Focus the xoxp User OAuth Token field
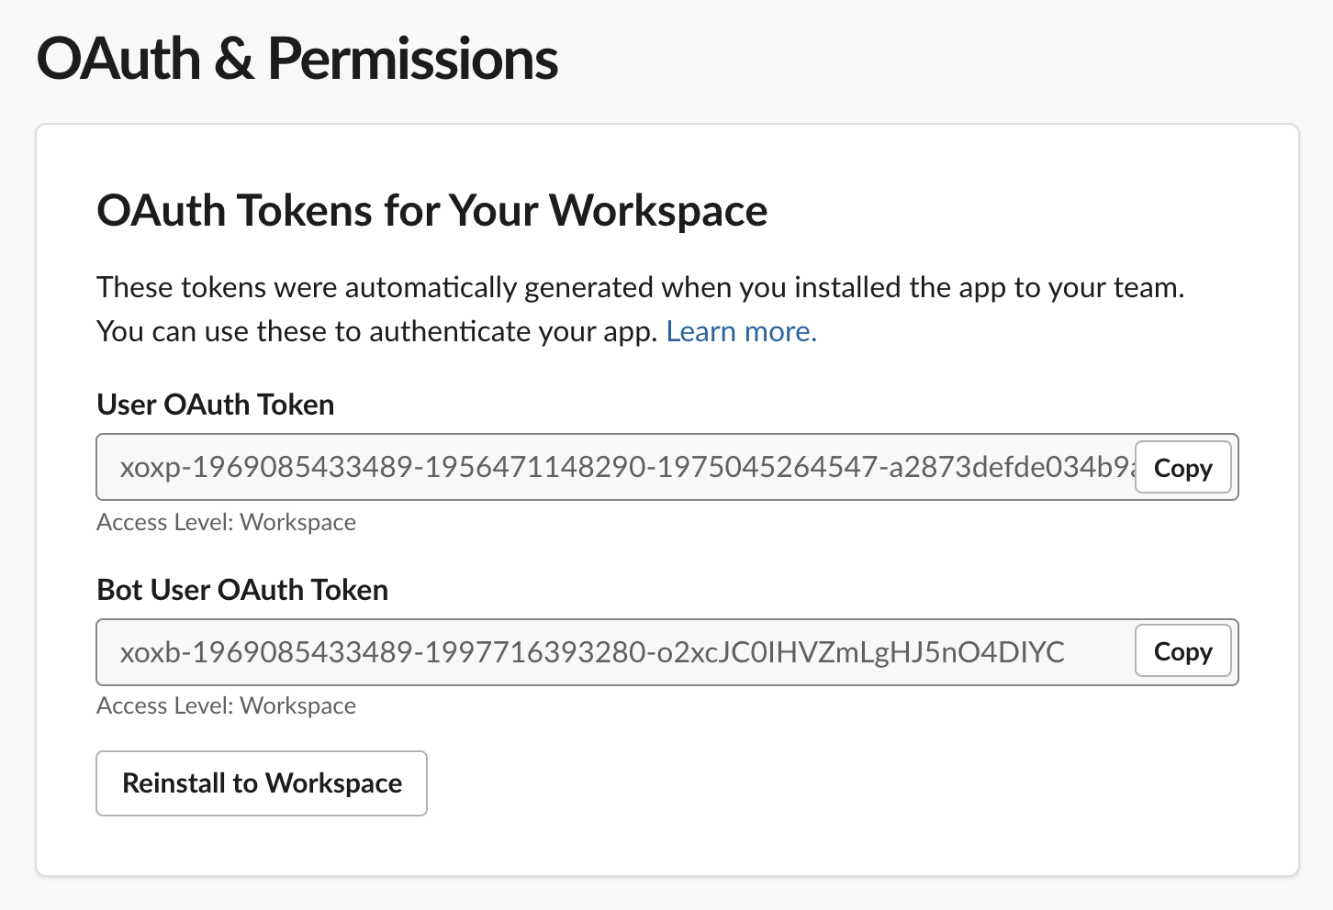Viewport: 1333px width, 910px height. (615, 467)
